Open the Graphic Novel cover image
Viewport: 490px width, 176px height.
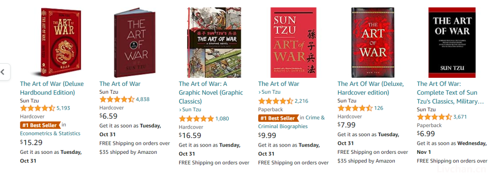[x=214, y=43]
